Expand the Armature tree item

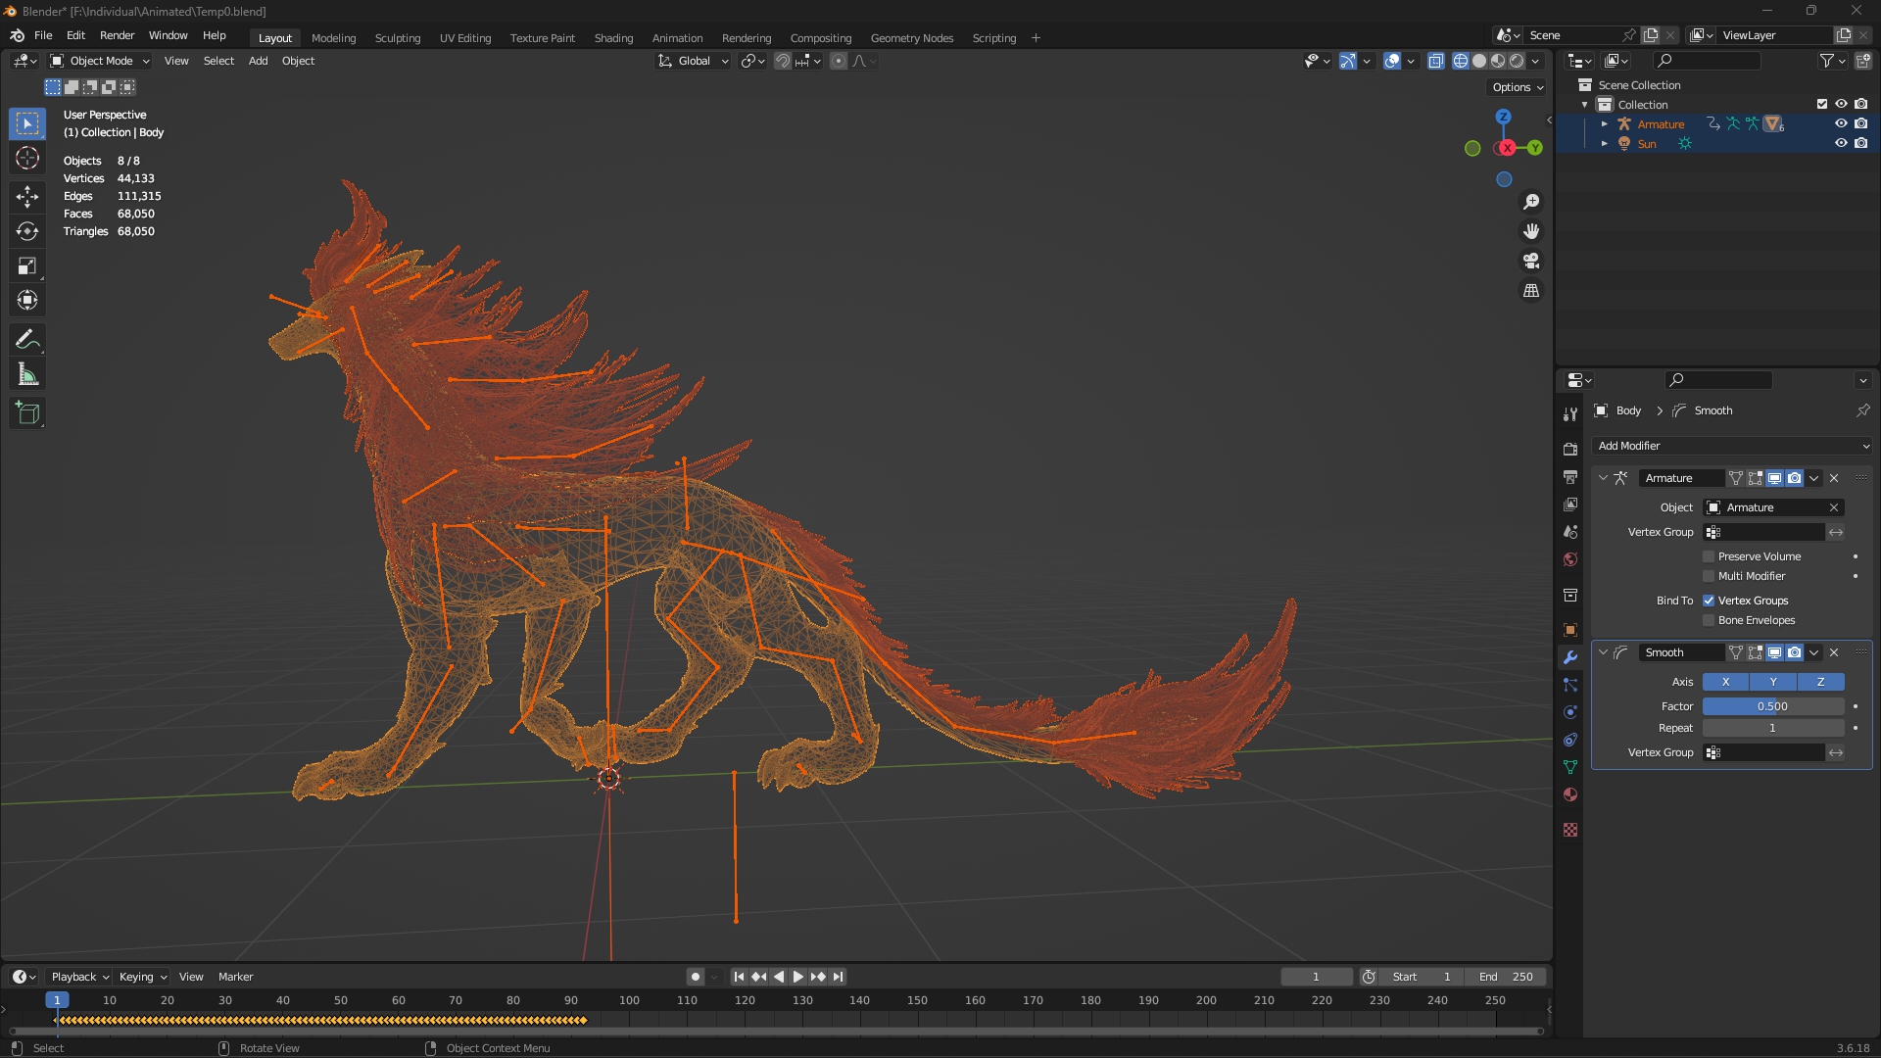(1604, 124)
